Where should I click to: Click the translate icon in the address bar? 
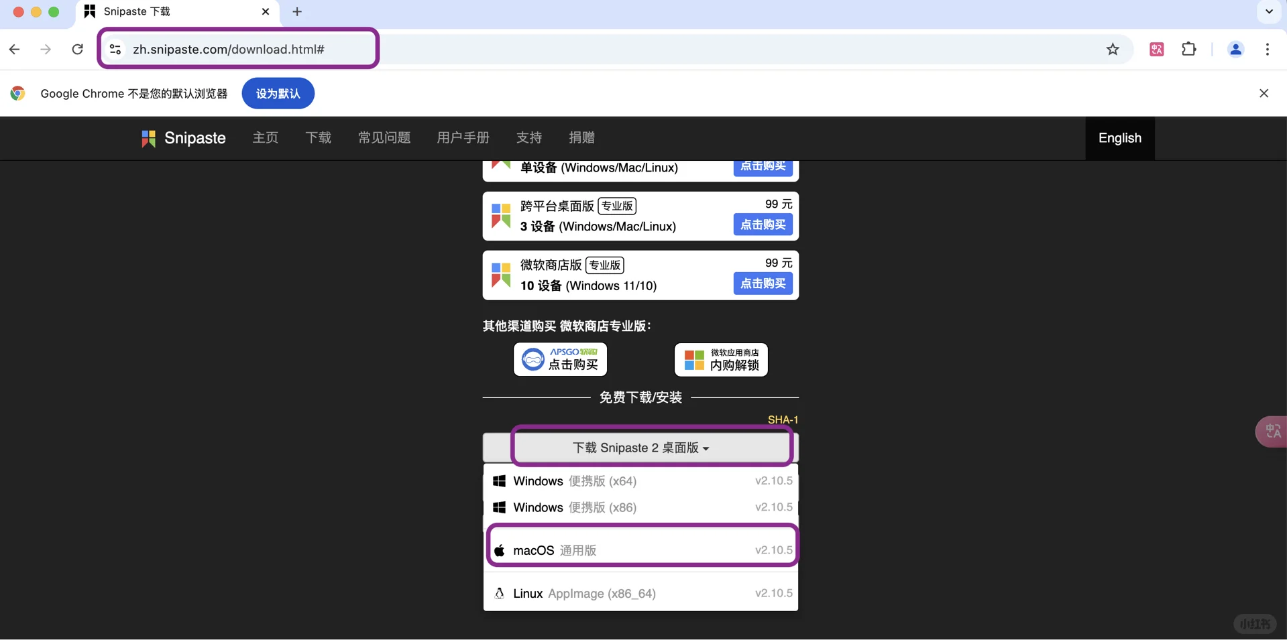point(1156,49)
